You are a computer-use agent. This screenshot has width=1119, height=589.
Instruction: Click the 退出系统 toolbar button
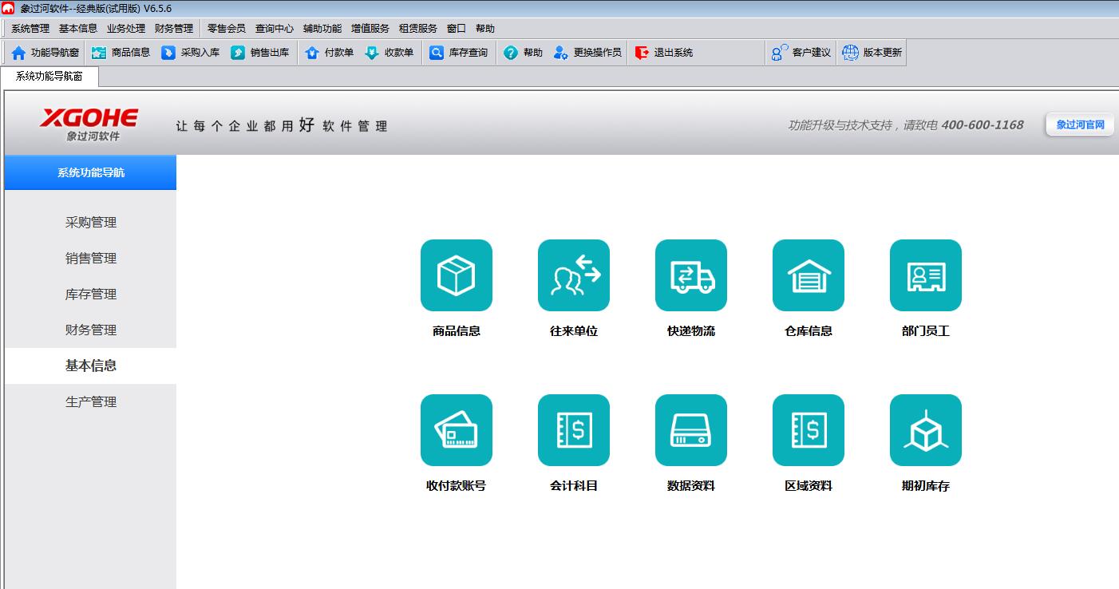663,53
